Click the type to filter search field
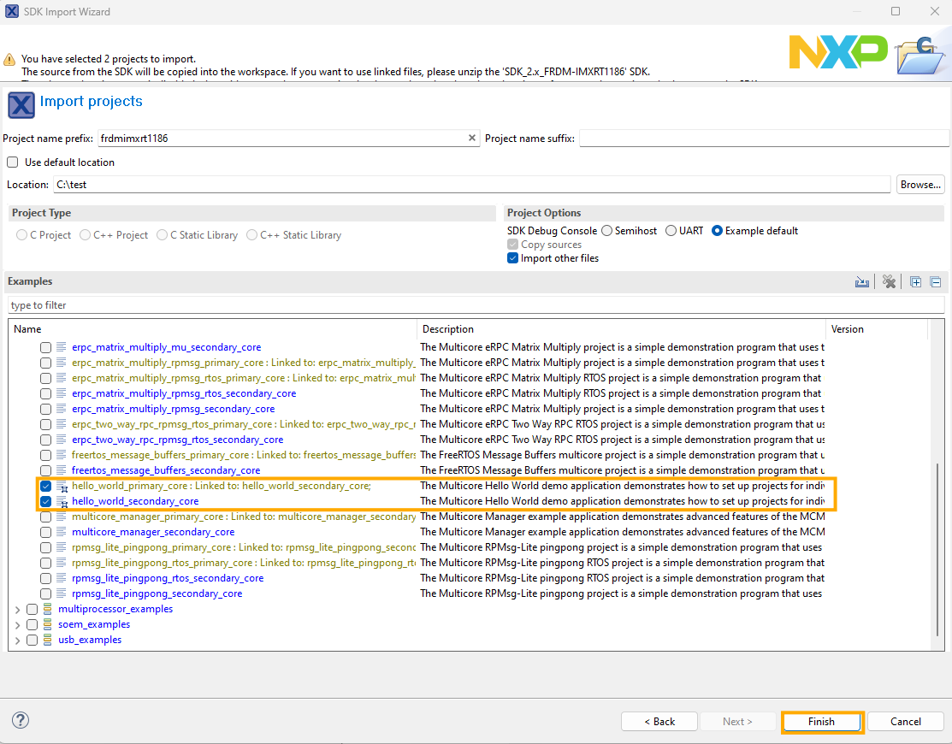 coord(475,305)
